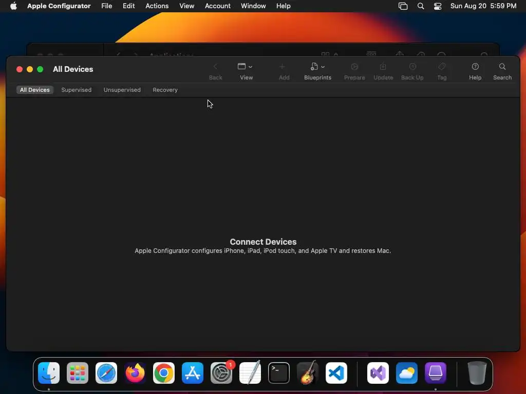Click the Update toolbar icon

tap(383, 67)
